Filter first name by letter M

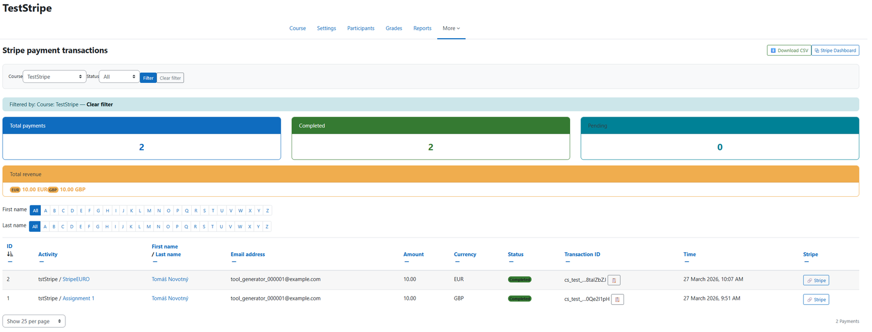coord(149,210)
